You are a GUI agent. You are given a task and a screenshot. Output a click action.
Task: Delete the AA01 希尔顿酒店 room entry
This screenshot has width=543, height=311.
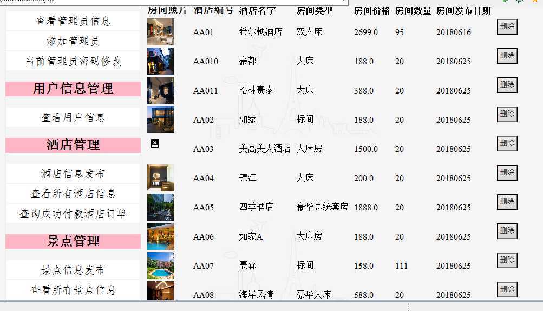(x=507, y=27)
